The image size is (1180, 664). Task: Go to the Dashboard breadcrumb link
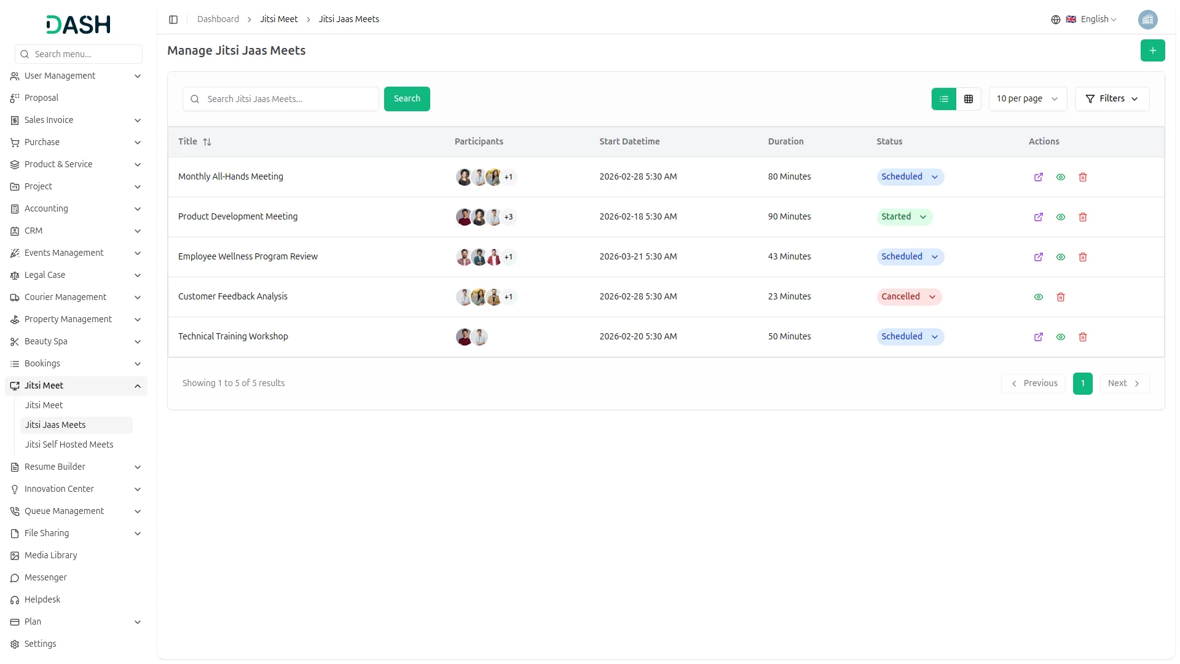[x=218, y=20]
